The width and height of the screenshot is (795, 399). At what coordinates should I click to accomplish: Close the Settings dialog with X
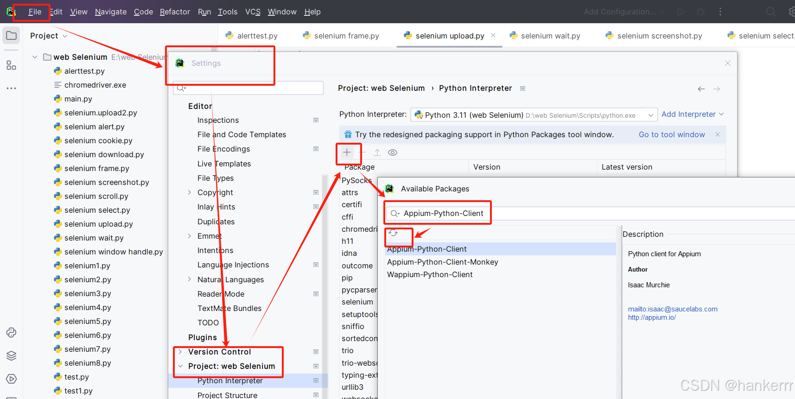pyautogui.click(x=728, y=63)
